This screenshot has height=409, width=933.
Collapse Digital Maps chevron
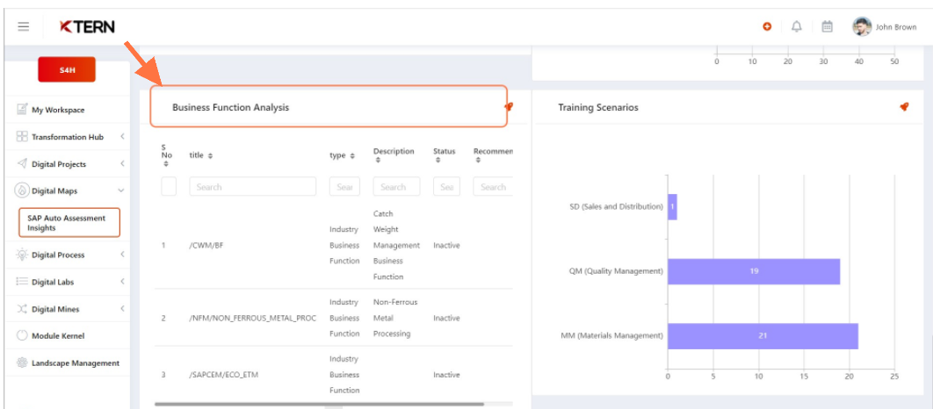(x=121, y=190)
